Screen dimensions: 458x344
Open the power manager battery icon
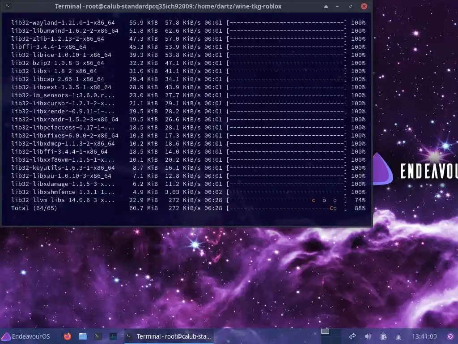(383, 336)
